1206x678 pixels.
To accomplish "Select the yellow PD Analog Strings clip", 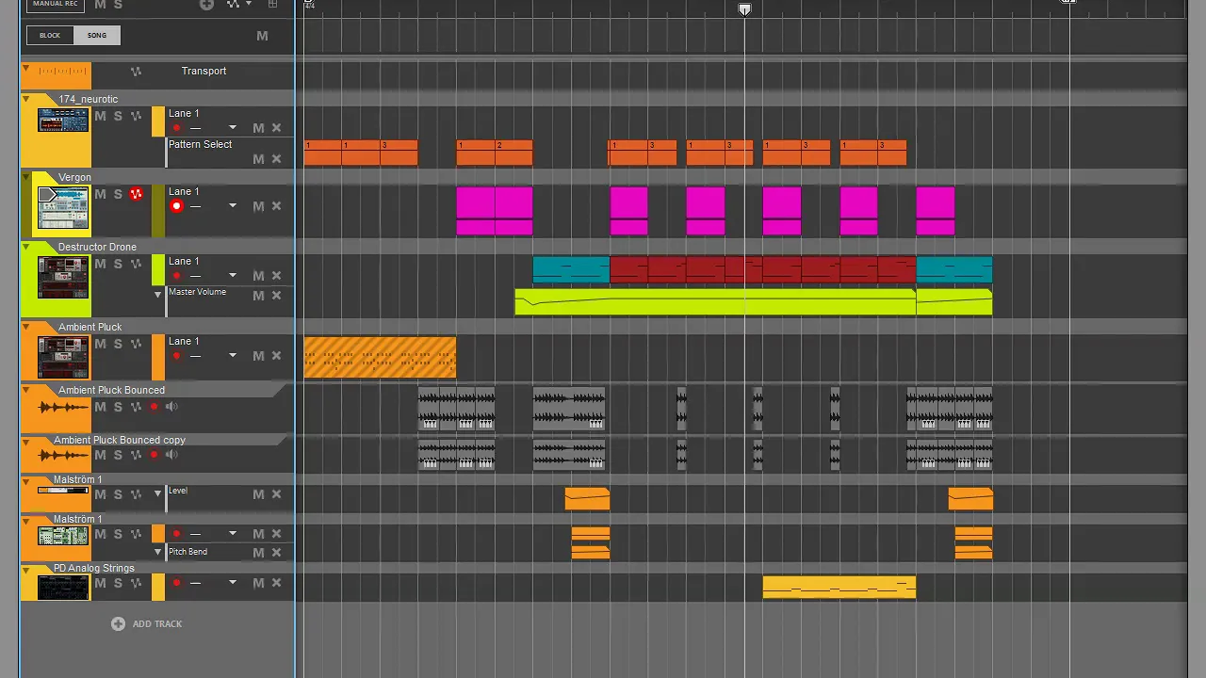I will coord(839,587).
